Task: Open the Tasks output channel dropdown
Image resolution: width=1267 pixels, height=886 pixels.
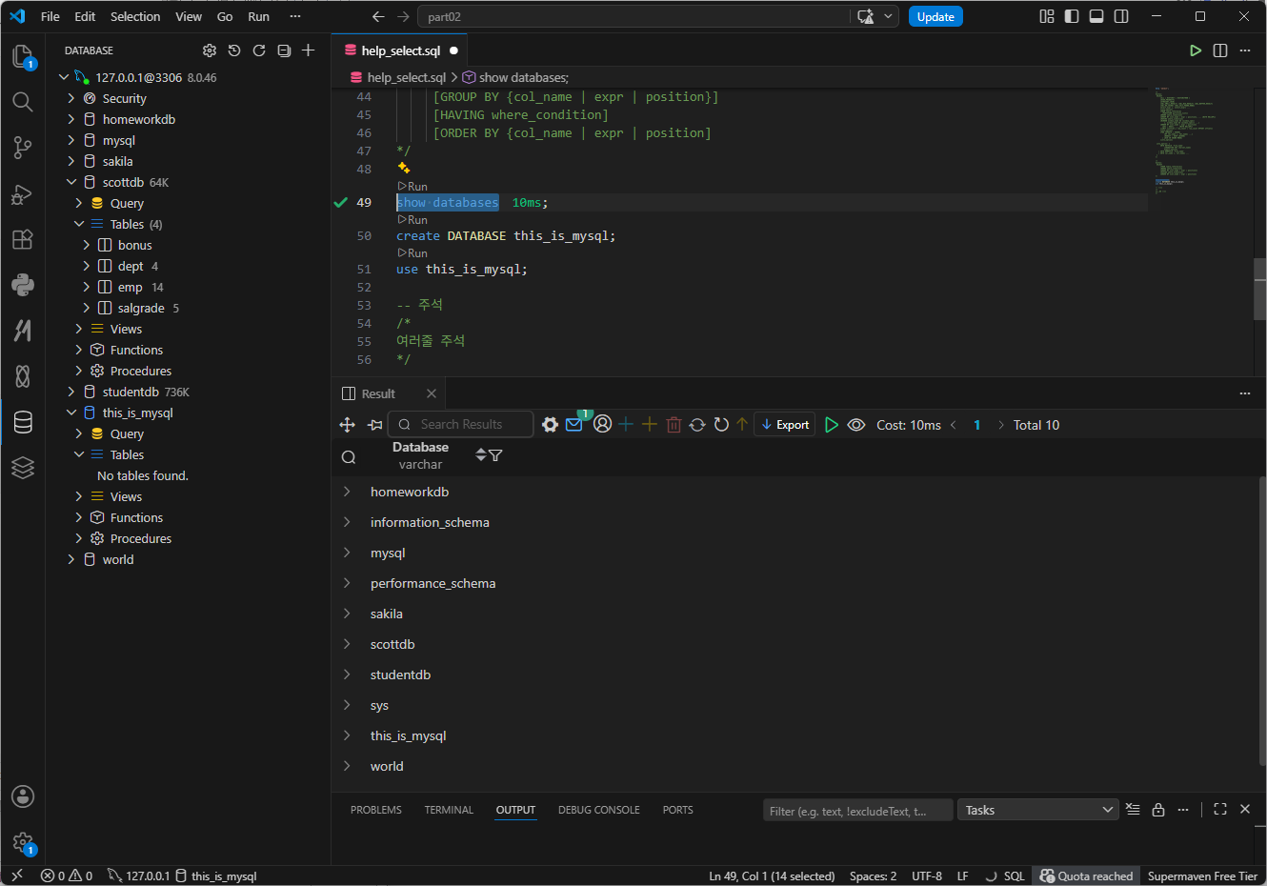Action: pos(1038,810)
